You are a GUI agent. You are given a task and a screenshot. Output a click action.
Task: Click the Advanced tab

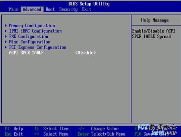point(32,9)
